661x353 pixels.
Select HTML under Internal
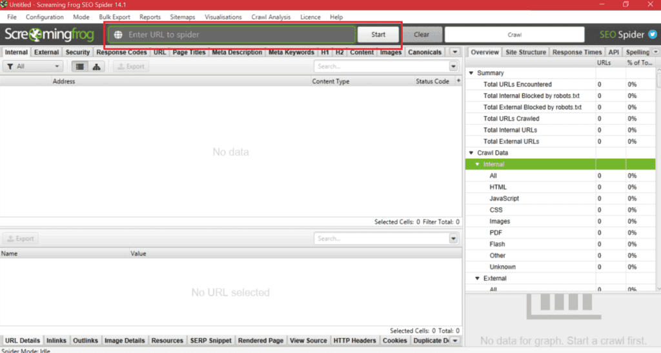point(560,187)
